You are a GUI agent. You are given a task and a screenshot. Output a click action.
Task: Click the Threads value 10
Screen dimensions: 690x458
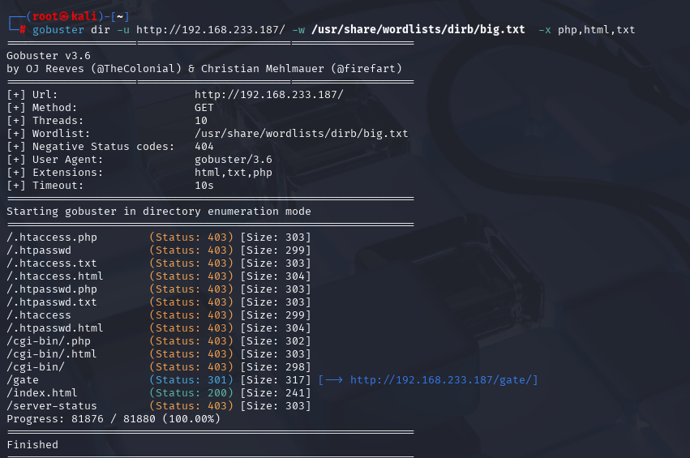coord(201,121)
